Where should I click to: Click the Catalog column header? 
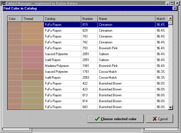point(62,19)
